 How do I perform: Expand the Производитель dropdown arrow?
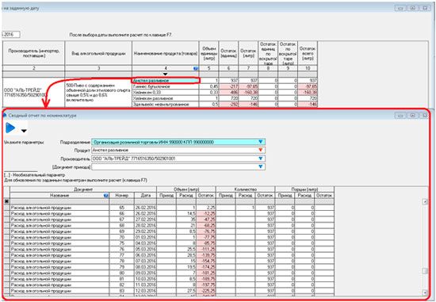pos(261,159)
